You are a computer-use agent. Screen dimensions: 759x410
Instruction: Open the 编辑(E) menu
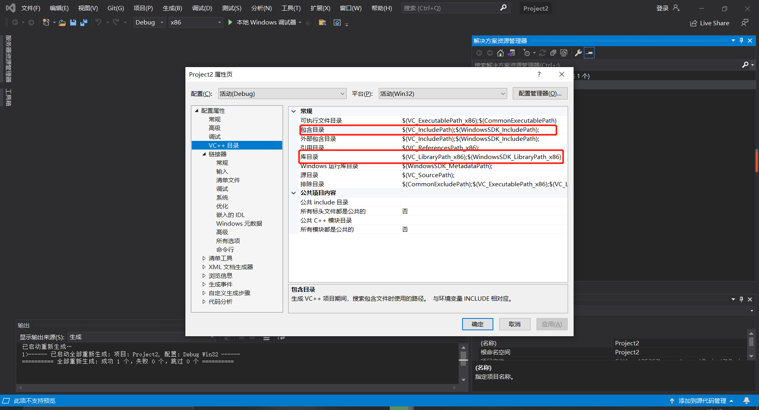[x=59, y=8]
